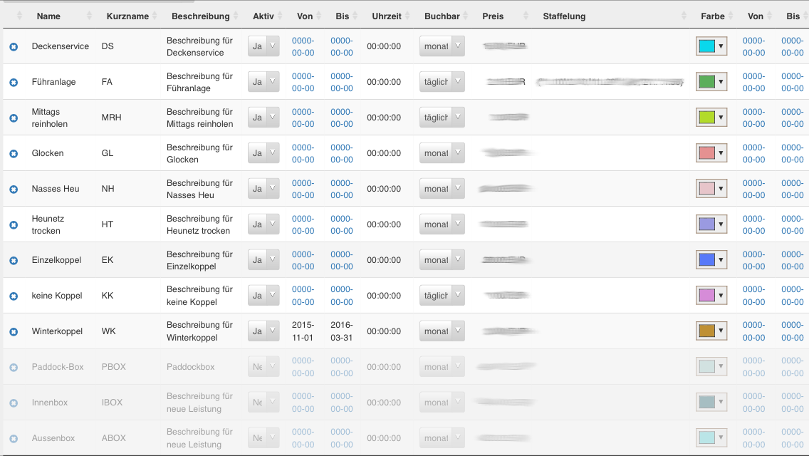Open the green color swatch for Führanlage

tap(711, 82)
